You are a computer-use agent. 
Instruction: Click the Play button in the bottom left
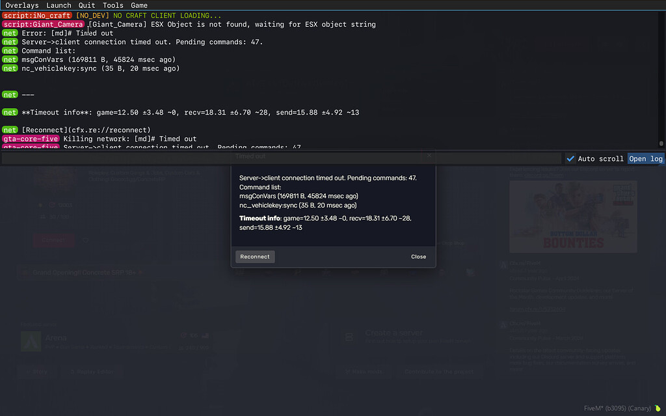pyautogui.click(x=37, y=371)
